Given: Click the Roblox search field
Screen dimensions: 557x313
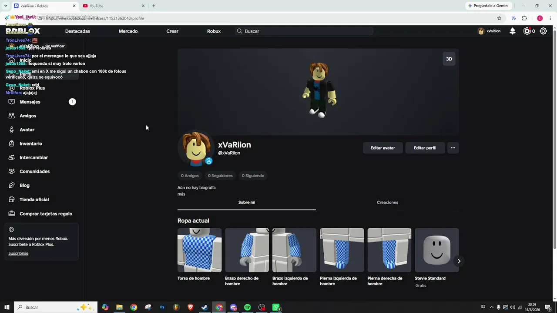Looking at the screenshot, I should pyautogui.click(x=304, y=31).
